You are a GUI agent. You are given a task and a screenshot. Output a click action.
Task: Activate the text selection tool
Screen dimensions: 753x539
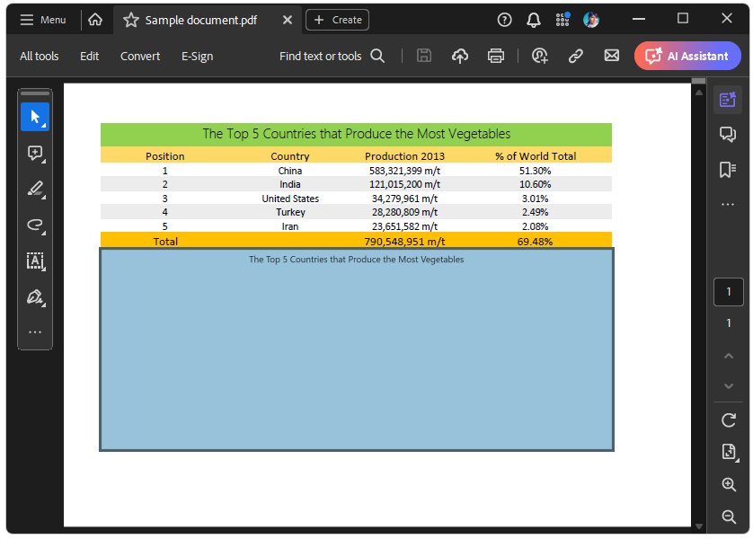pos(35,261)
